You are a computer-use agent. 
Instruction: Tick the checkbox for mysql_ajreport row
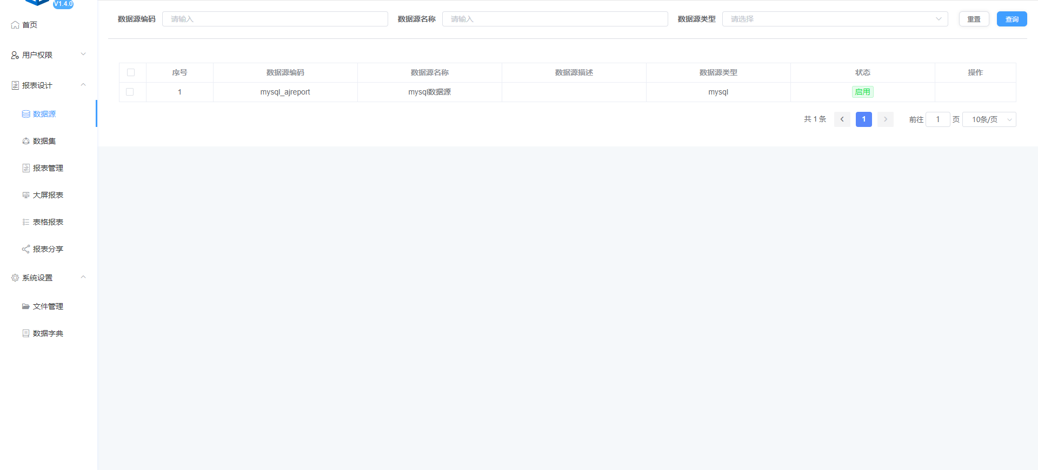pos(130,92)
